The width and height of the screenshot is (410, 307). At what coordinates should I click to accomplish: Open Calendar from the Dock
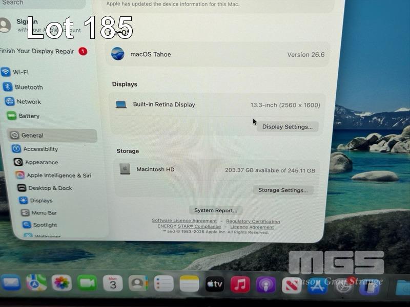113,283
